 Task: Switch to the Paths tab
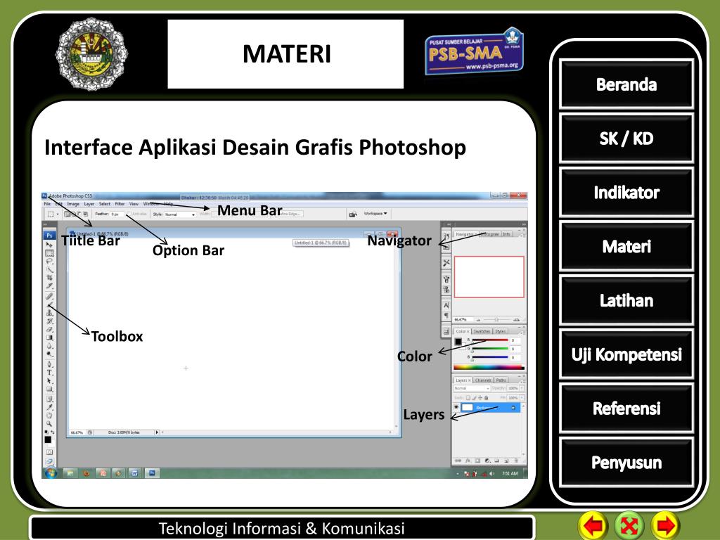coord(501,380)
